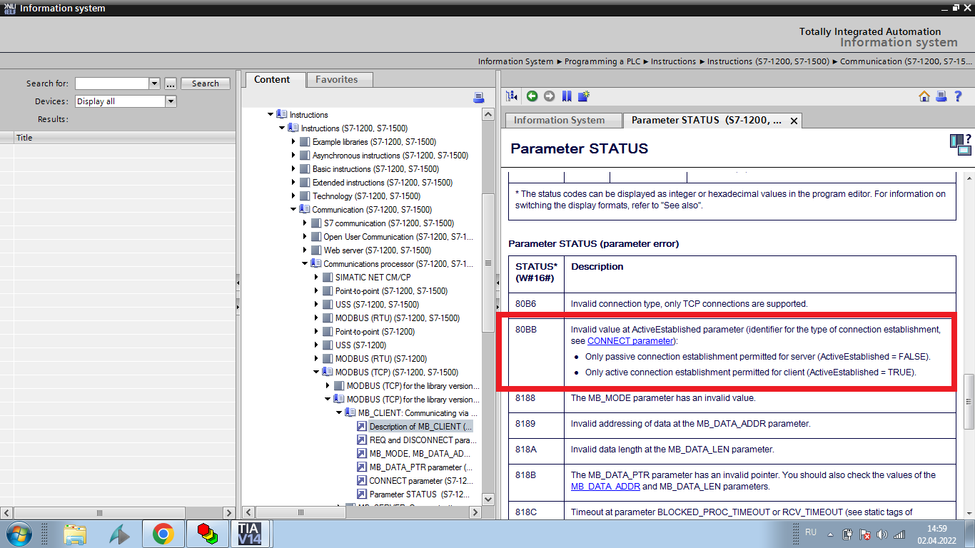Open the 'Search for' dropdown arrow
Viewport: 975px width, 548px height.
point(154,83)
